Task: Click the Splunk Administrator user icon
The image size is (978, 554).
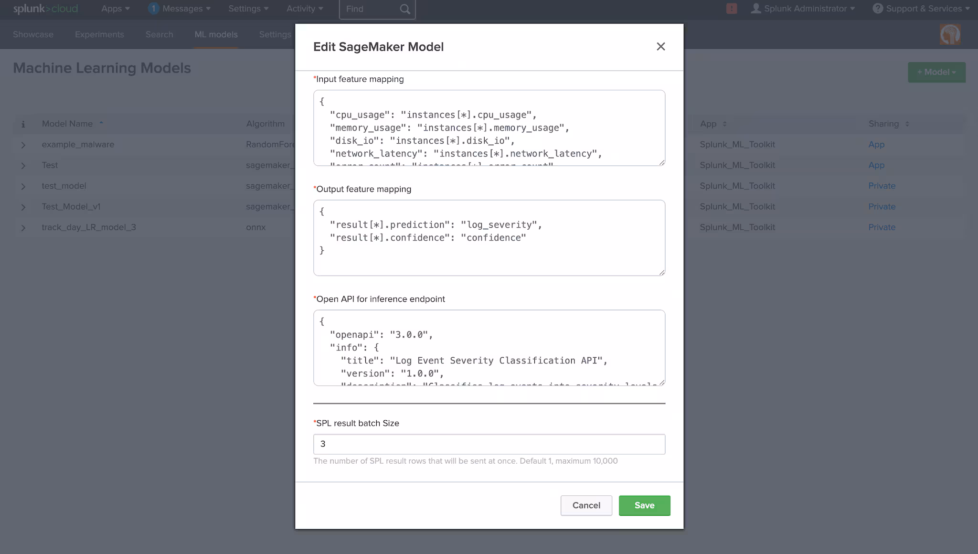Action: (755, 9)
